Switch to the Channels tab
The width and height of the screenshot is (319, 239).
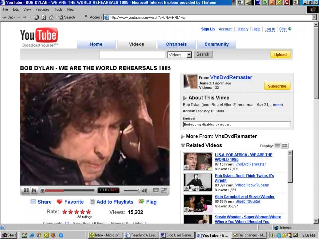(176, 44)
